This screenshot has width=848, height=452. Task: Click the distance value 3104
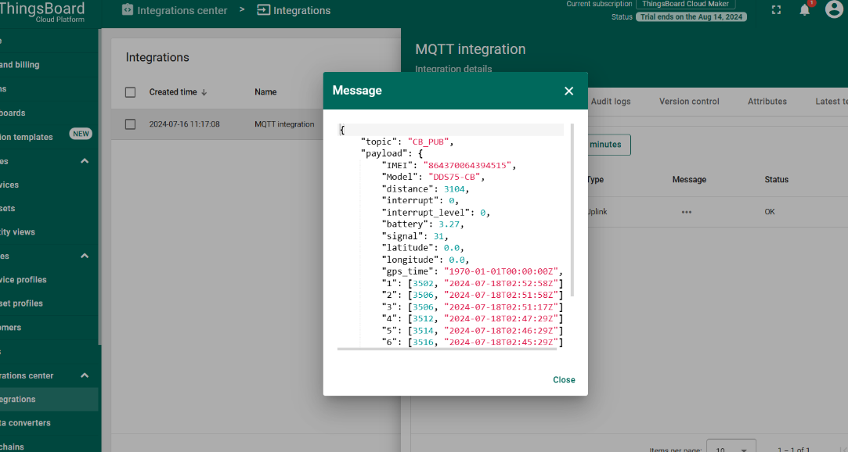coord(453,189)
